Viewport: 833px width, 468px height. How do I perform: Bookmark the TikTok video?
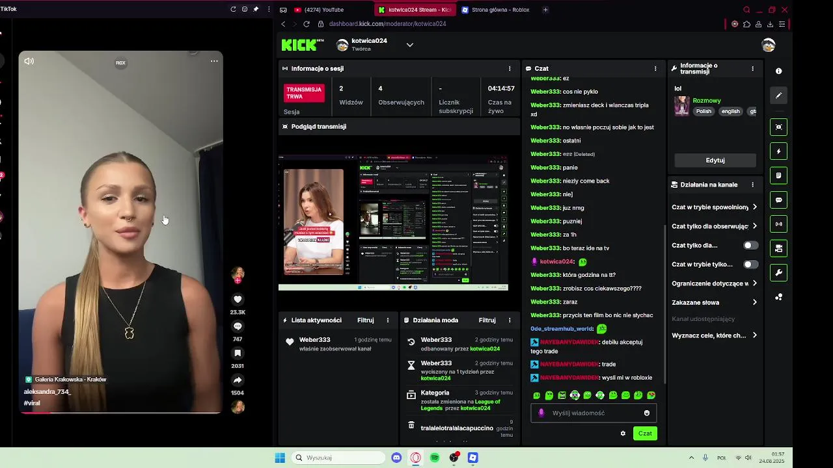click(x=238, y=353)
